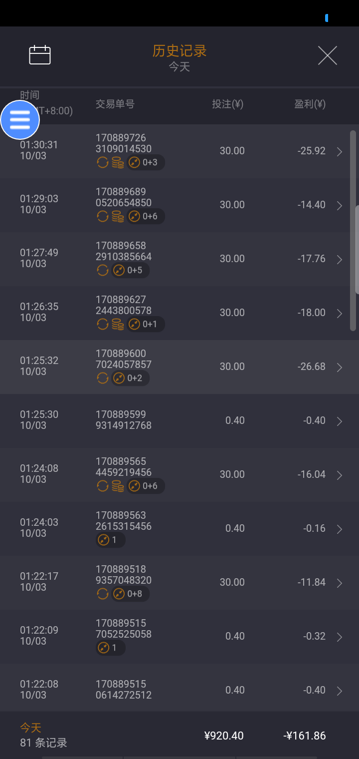The height and width of the screenshot is (759, 359).
Task: Click the 盈利(¥) column header
Action: pyautogui.click(x=310, y=104)
